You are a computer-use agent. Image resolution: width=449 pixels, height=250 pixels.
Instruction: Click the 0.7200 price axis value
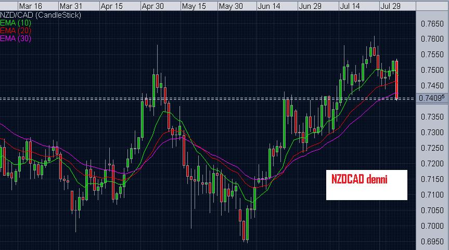click(x=432, y=164)
